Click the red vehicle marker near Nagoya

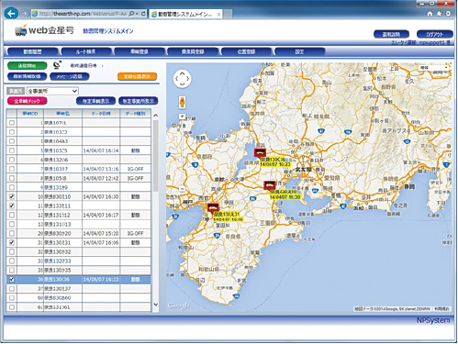(x=269, y=185)
